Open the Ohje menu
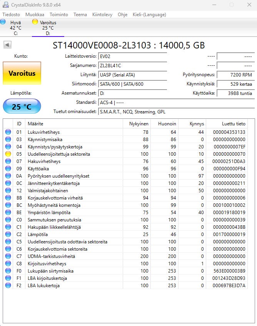The image size is (257, 326). point(123,15)
